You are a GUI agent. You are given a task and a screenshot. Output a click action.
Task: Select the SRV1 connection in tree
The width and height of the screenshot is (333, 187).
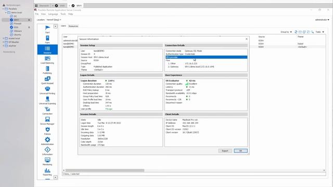(x=17, y=20)
